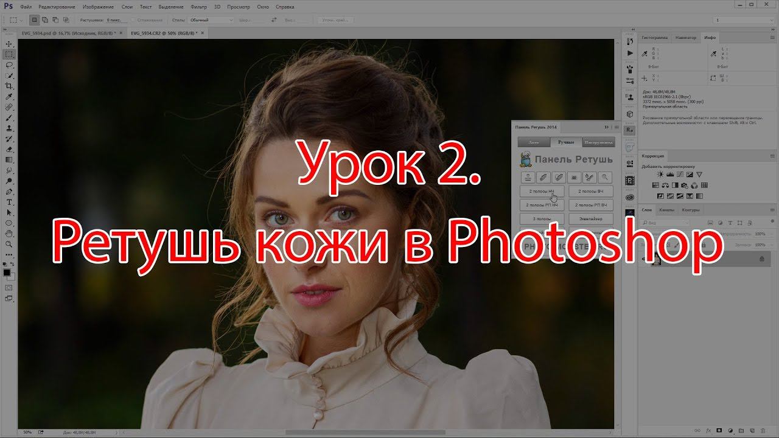Select the Gradient tool
The width and height of the screenshot is (779, 438).
pyautogui.click(x=9, y=159)
